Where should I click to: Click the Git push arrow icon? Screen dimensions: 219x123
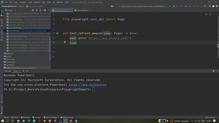tap(197, 6)
